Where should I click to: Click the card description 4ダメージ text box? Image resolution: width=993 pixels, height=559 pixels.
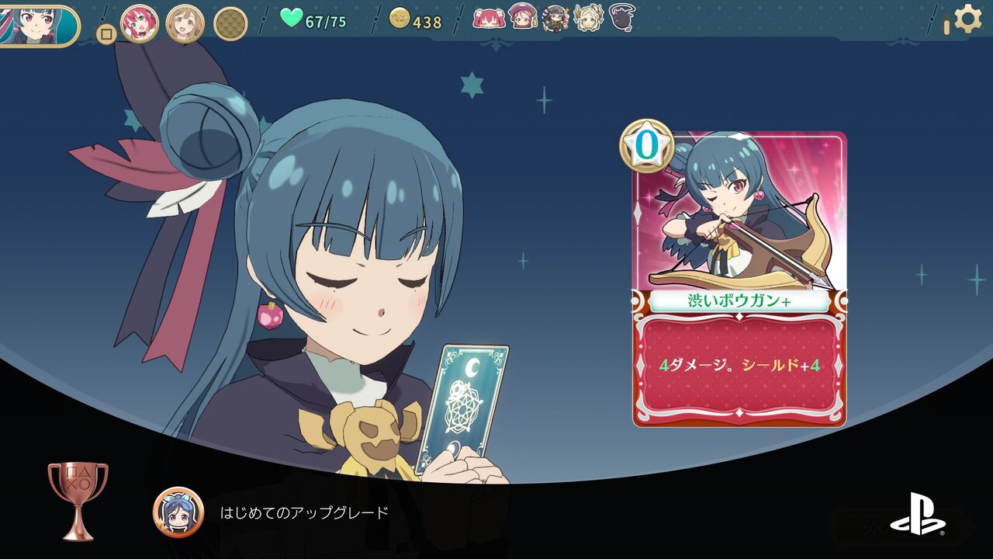point(740,364)
